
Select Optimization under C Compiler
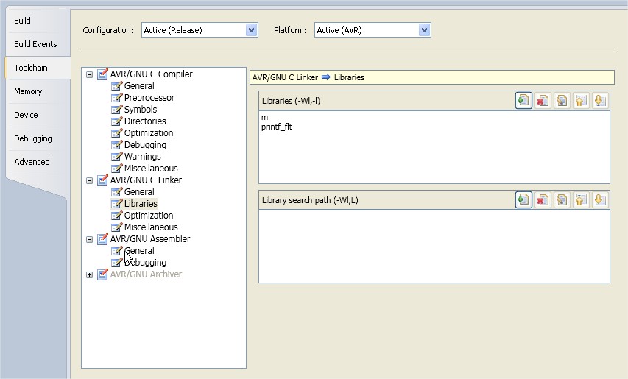tap(149, 133)
